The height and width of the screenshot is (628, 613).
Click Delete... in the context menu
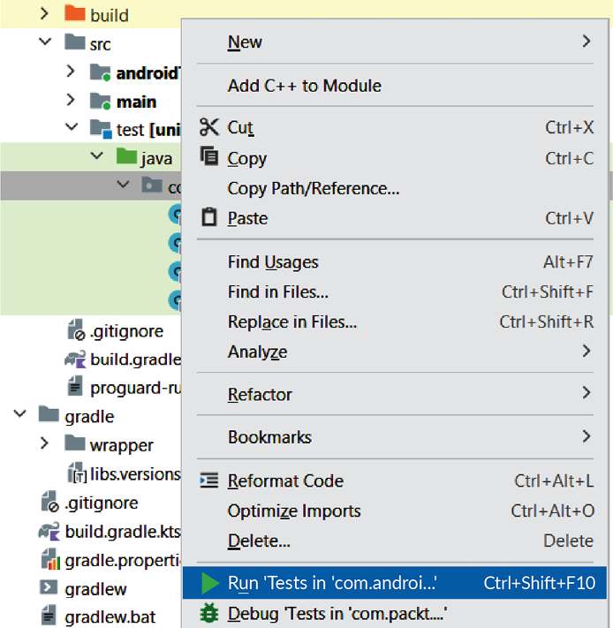[259, 541]
